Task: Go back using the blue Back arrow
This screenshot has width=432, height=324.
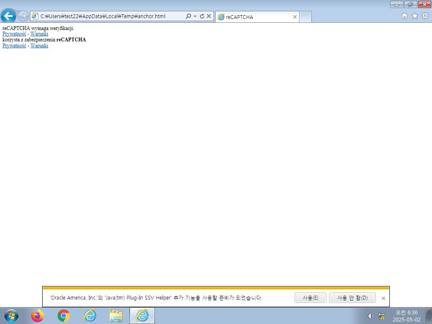Action: pos(8,16)
